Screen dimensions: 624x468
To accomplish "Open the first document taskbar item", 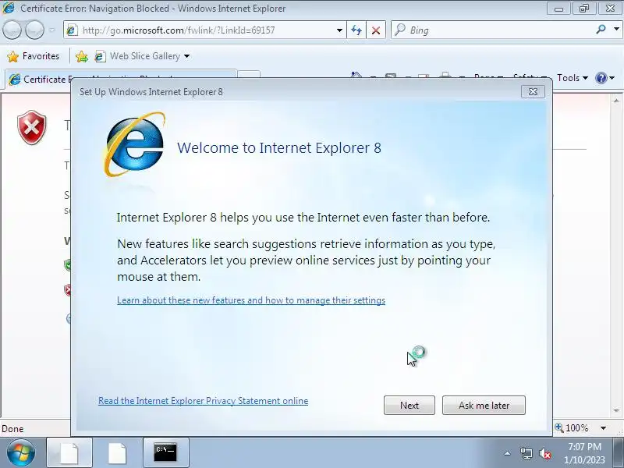I will [69, 453].
